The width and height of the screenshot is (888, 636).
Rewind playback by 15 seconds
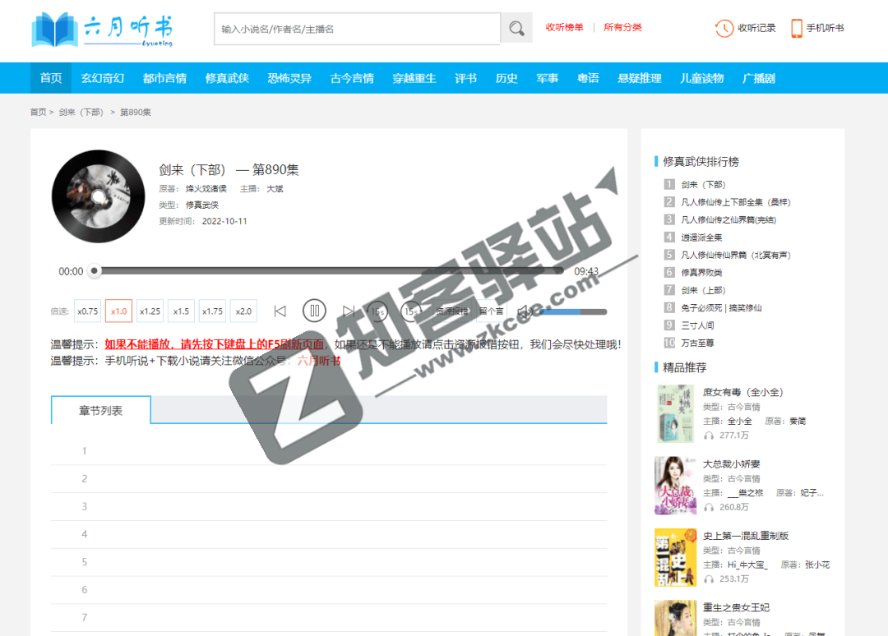pyautogui.click(x=376, y=311)
